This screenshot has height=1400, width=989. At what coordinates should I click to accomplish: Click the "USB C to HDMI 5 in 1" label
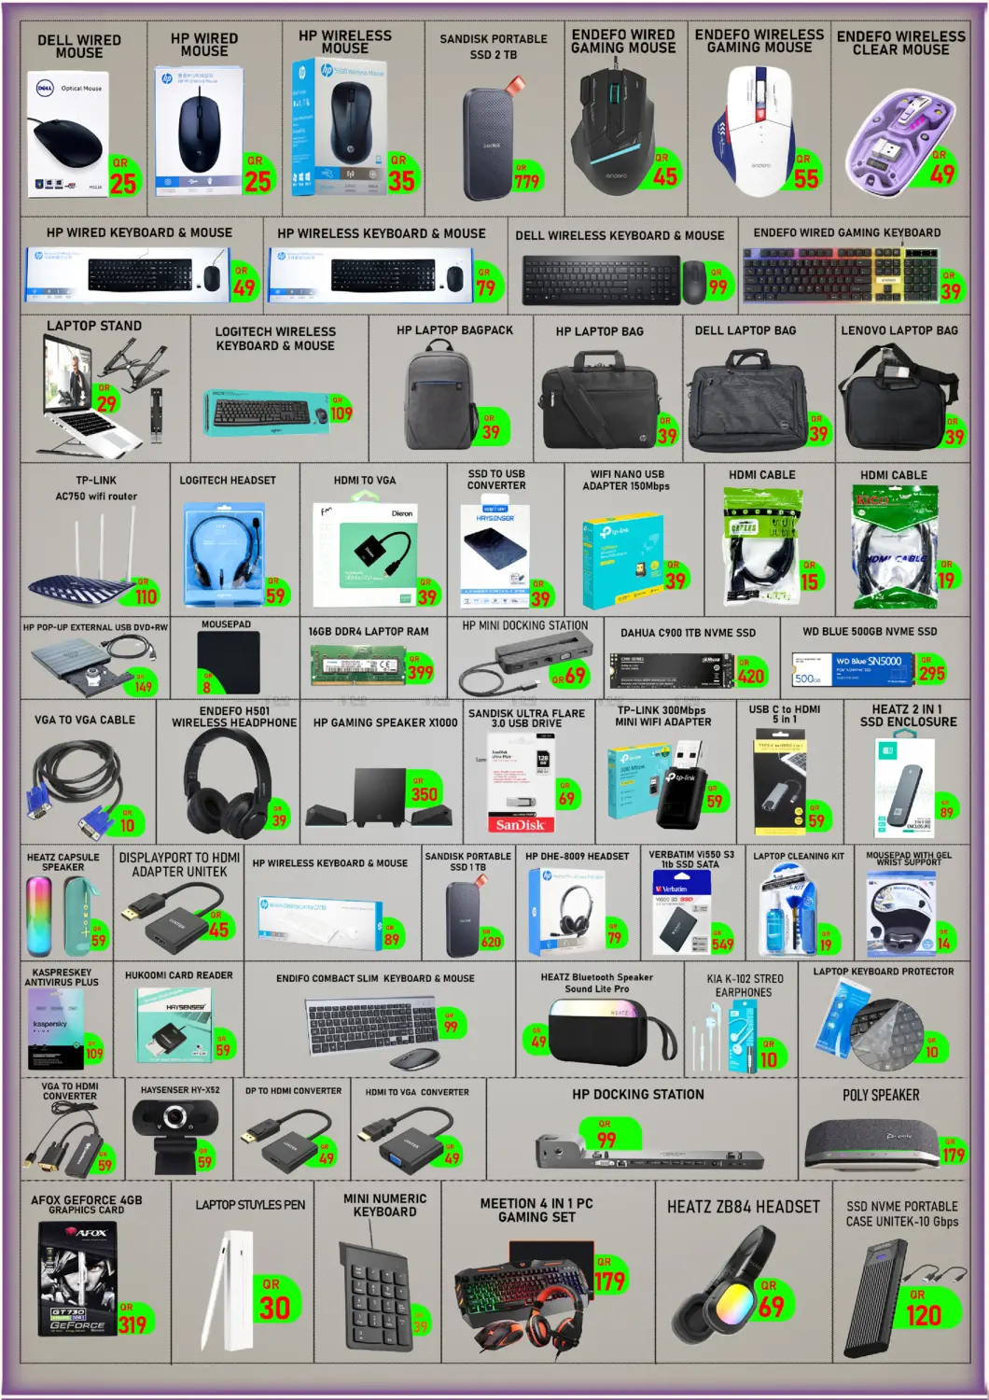pyautogui.click(x=785, y=714)
